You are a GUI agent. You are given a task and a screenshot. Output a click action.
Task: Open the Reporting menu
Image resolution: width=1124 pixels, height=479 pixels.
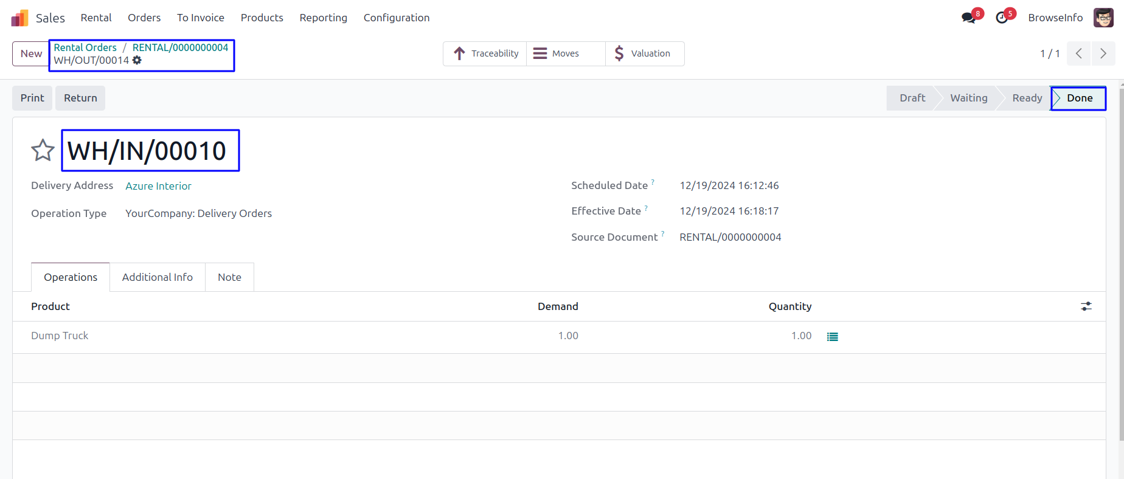tap(323, 18)
